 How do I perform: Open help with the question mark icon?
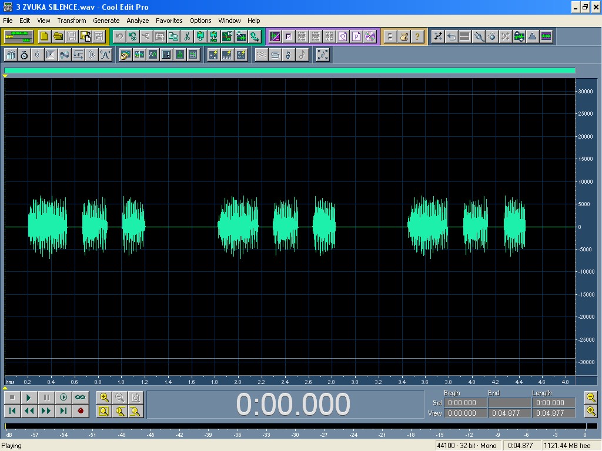(x=417, y=36)
